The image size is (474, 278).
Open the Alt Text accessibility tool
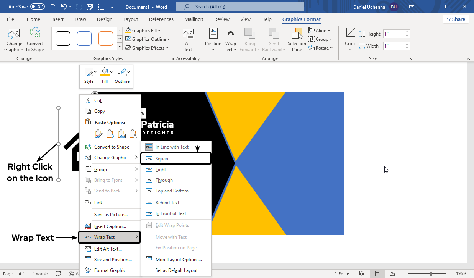point(188,40)
